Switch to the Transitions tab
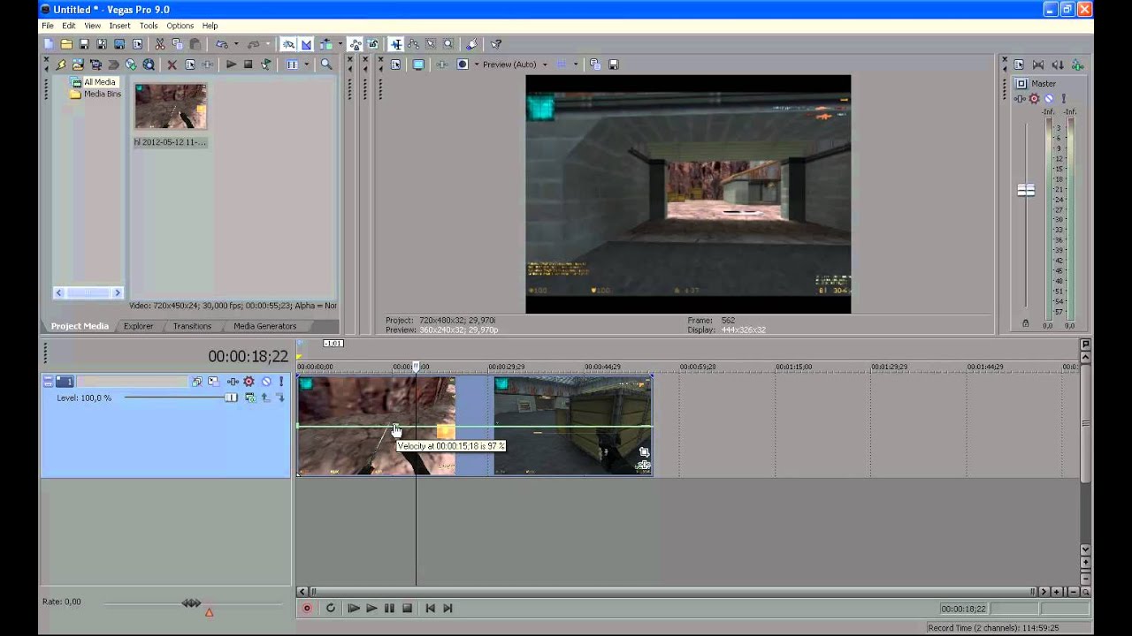The width and height of the screenshot is (1132, 636). [192, 326]
